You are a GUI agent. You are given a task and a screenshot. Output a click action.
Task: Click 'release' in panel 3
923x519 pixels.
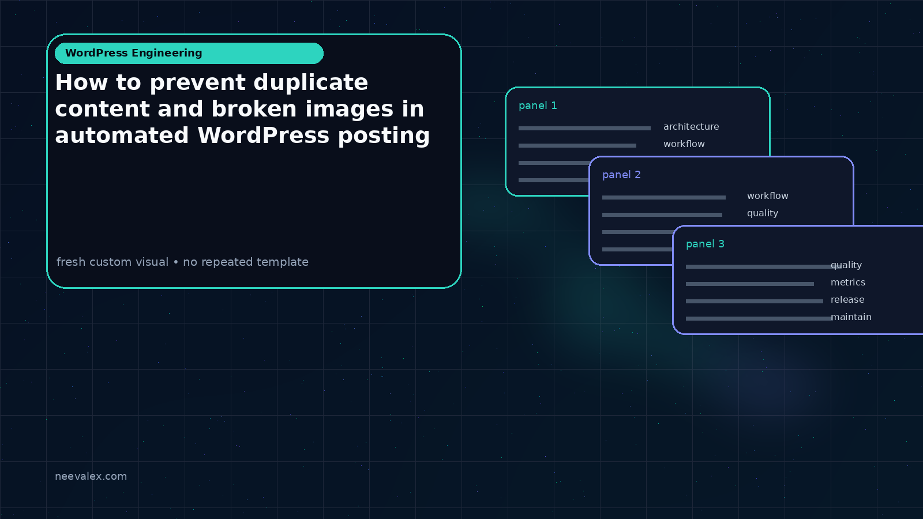click(x=847, y=299)
